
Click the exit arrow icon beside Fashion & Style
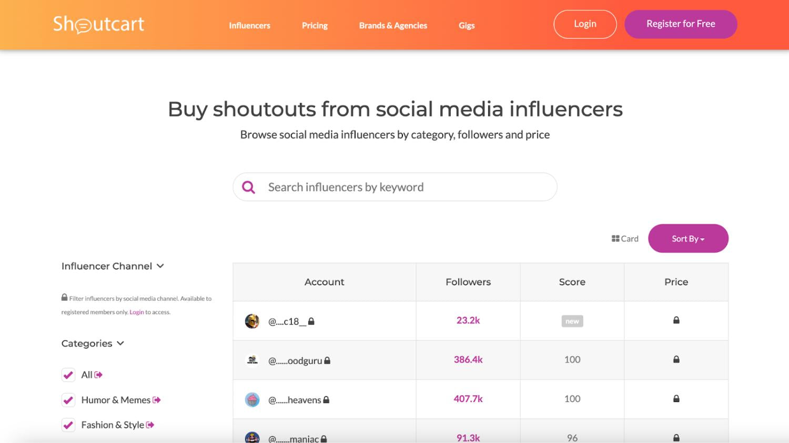click(150, 425)
